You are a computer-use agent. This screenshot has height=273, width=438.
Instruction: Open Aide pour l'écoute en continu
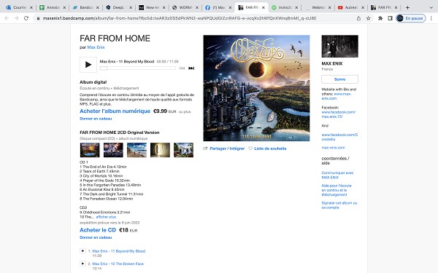337,190
